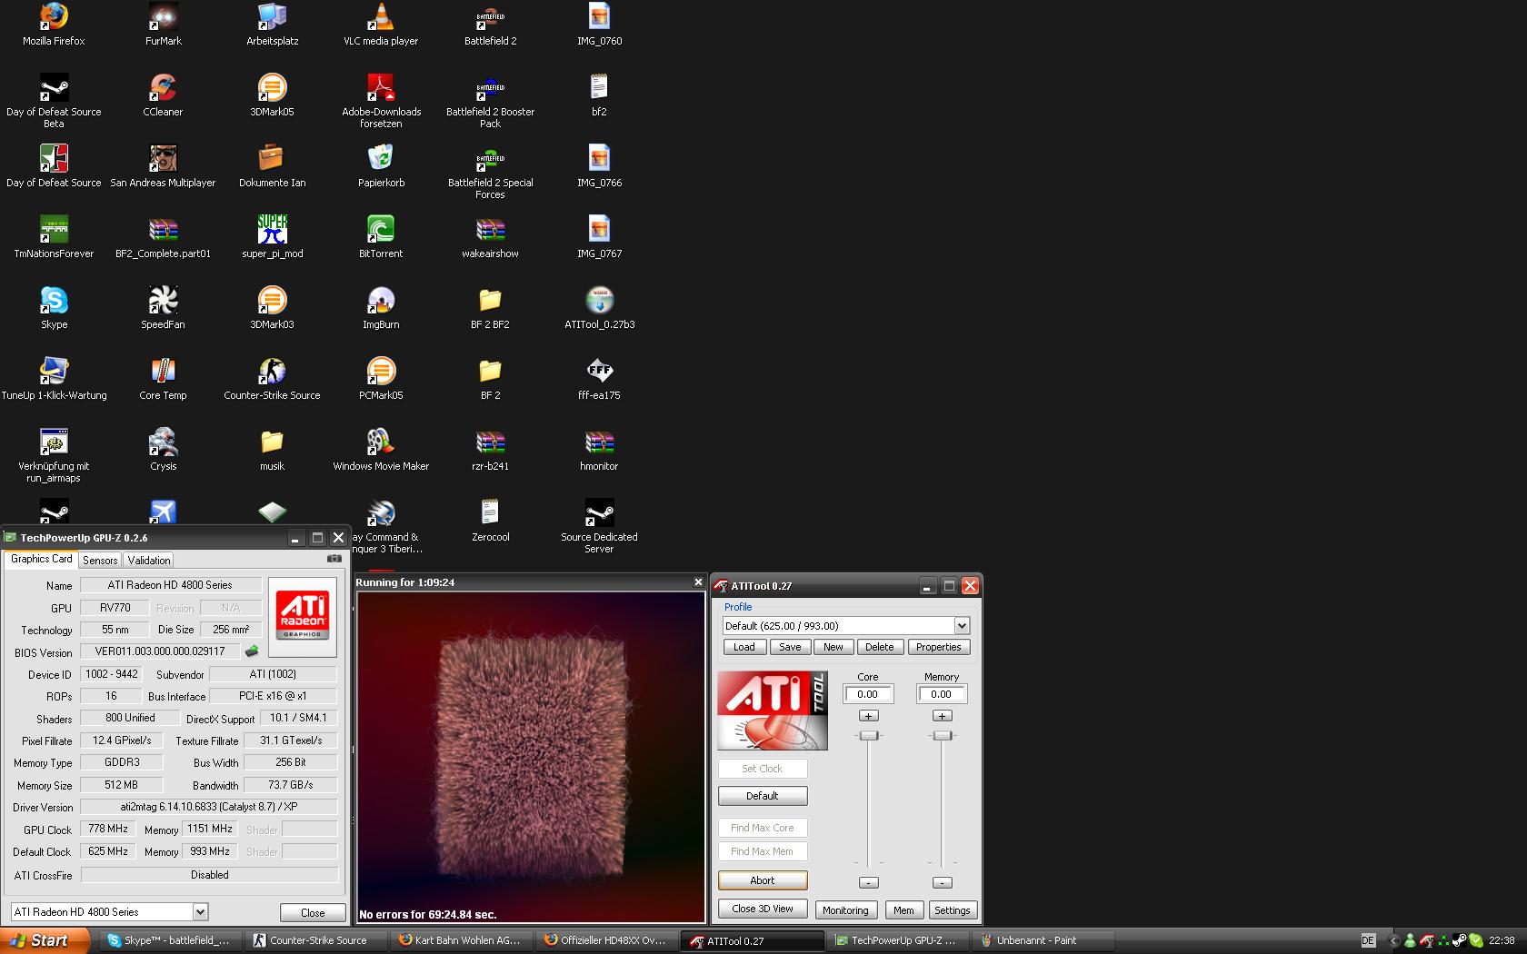
Task: Open ATITool Settings
Action: click(952, 910)
